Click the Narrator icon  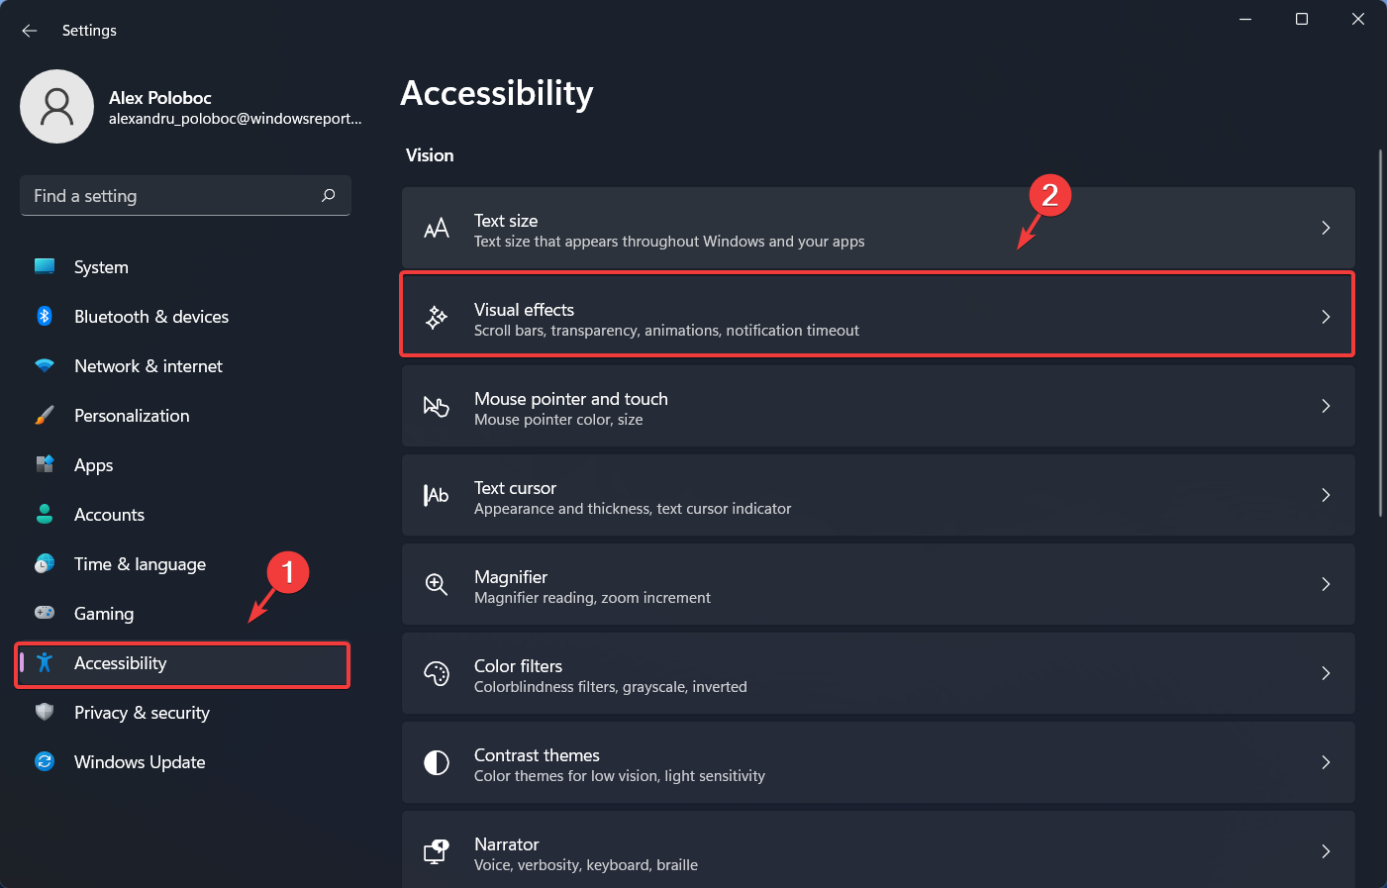tap(437, 851)
